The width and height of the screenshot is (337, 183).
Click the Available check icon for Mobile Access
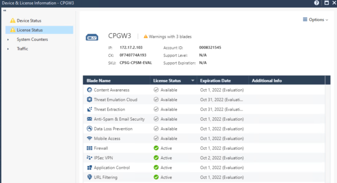pos(156,138)
